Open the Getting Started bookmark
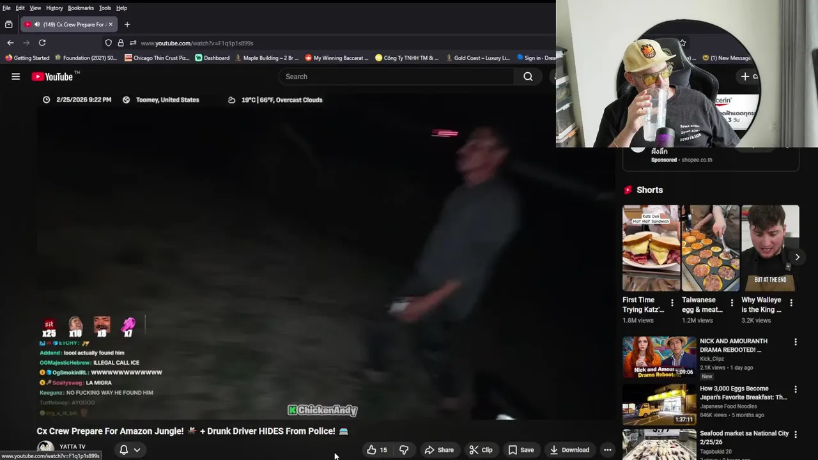Viewport: 818px width, 460px height. point(27,58)
